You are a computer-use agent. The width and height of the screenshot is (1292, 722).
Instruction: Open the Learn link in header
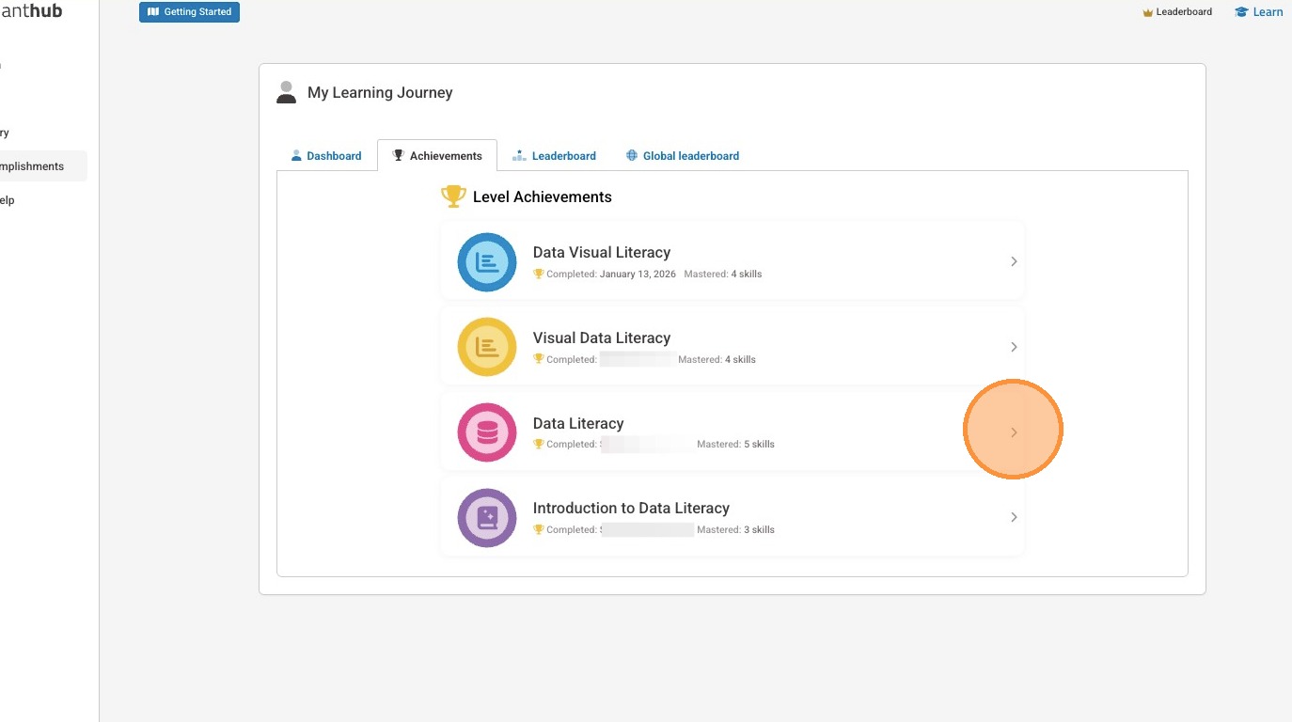pos(1268,12)
